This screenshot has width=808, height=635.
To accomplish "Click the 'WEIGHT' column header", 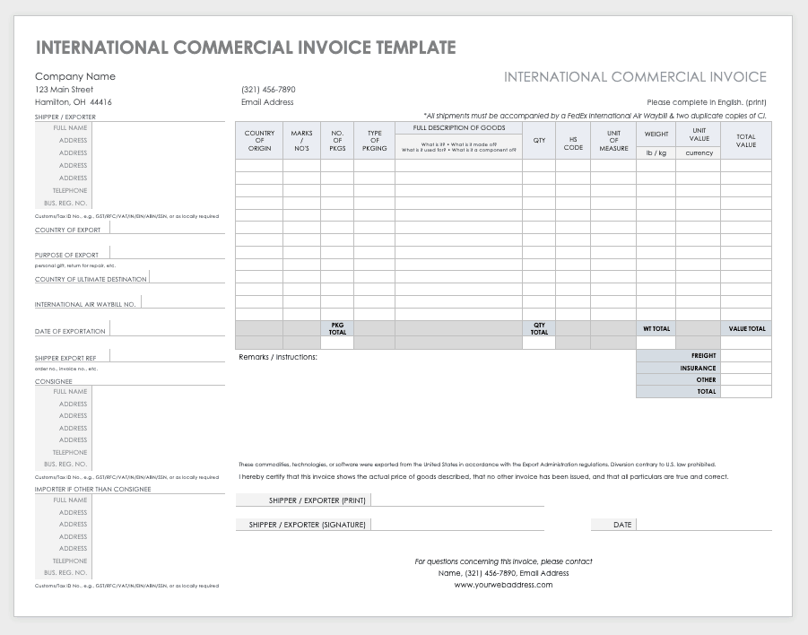I will [x=656, y=134].
